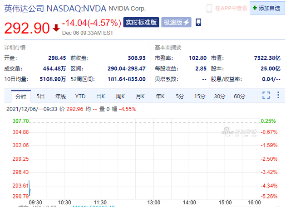Click the 52周区间 value 181.64-835.00

click(x=127, y=79)
